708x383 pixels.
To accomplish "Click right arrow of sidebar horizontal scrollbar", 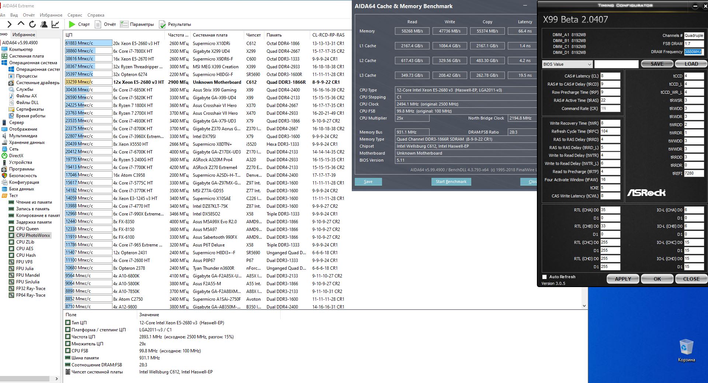I will (56, 379).
